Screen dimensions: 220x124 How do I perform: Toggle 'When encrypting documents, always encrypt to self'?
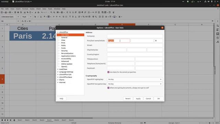point(108,88)
